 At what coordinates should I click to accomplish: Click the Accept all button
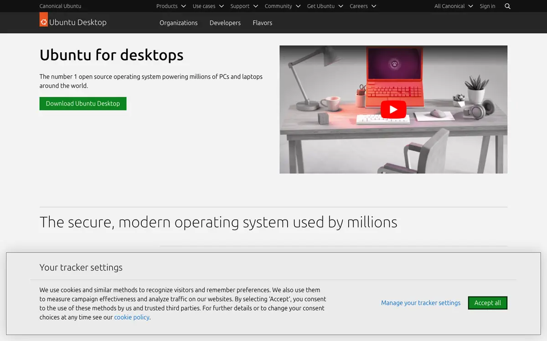(x=488, y=303)
